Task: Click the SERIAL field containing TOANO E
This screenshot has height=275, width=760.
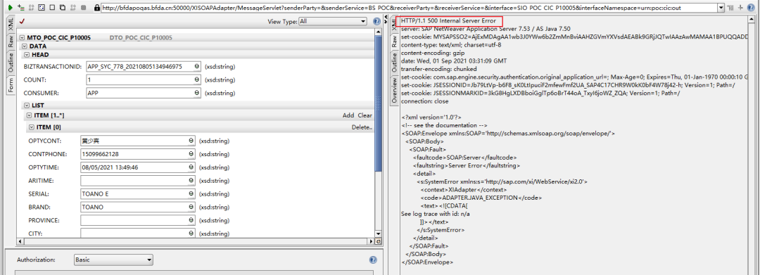Action: (138, 193)
